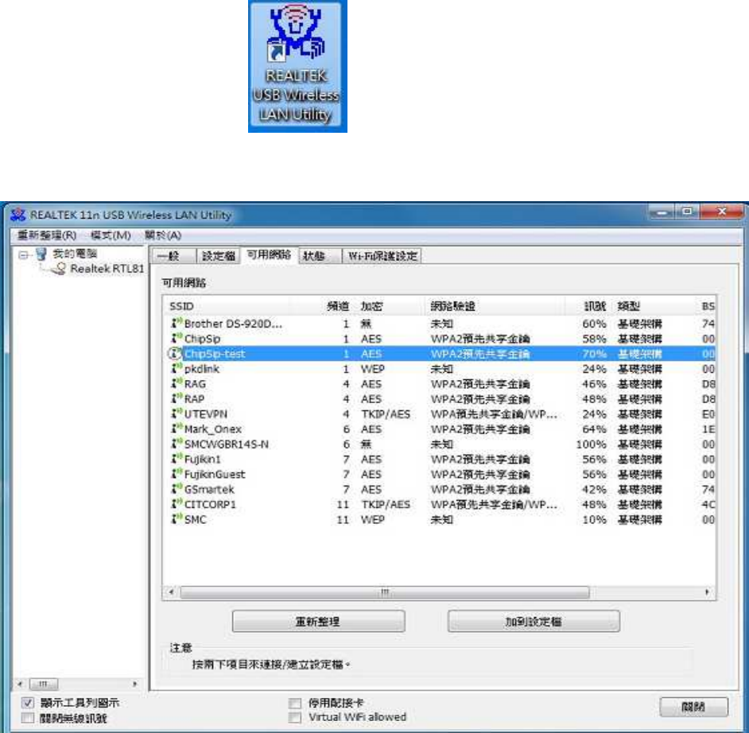Select the ChipSip network name
Screen dimensions: 749x733
click(x=202, y=339)
